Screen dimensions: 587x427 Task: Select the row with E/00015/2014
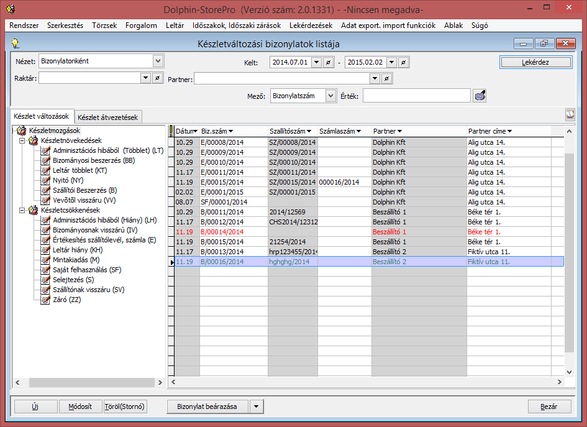tap(369, 182)
